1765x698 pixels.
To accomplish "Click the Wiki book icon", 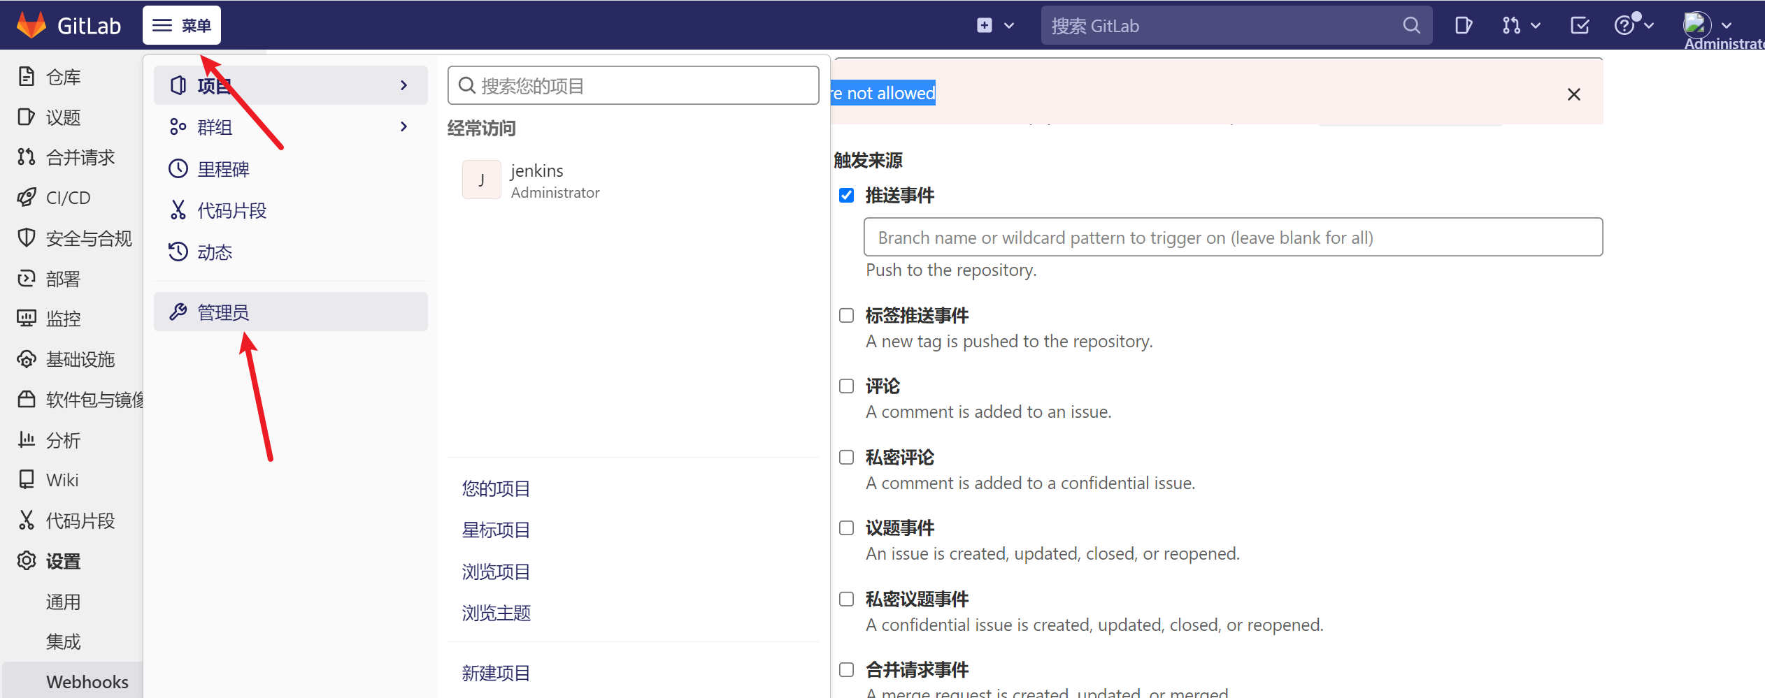I will point(27,479).
